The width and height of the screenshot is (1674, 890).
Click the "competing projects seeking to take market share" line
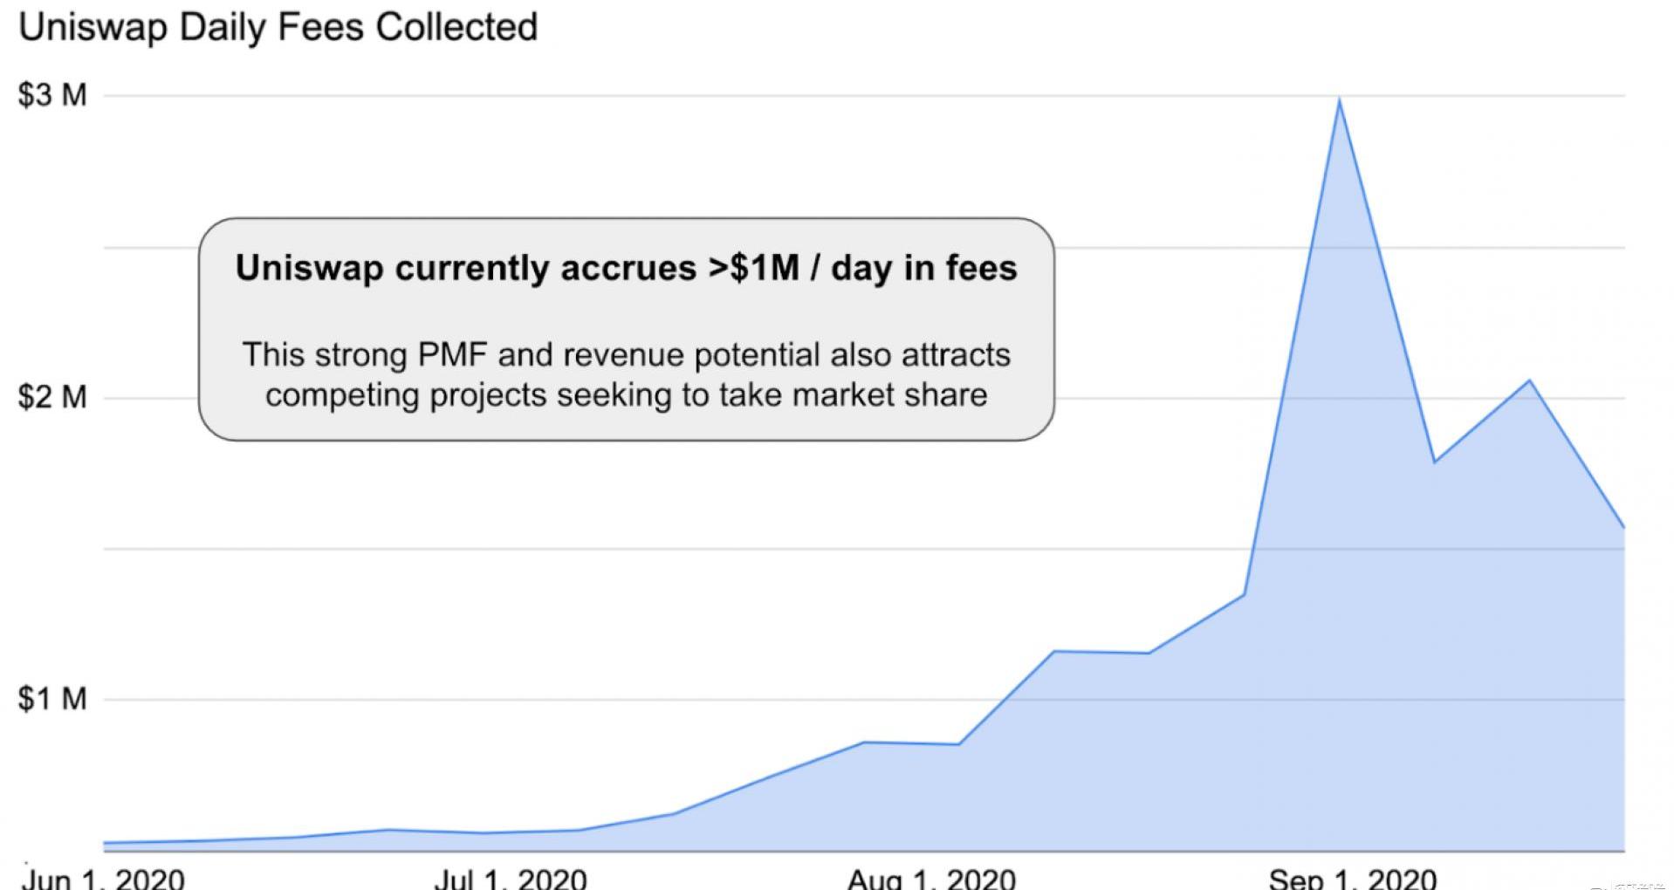coord(626,395)
